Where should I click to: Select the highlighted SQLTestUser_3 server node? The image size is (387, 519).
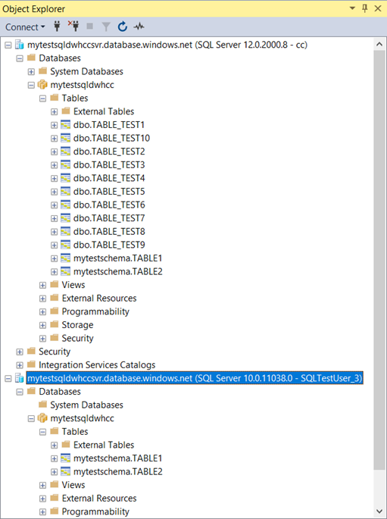pyautogui.click(x=195, y=378)
